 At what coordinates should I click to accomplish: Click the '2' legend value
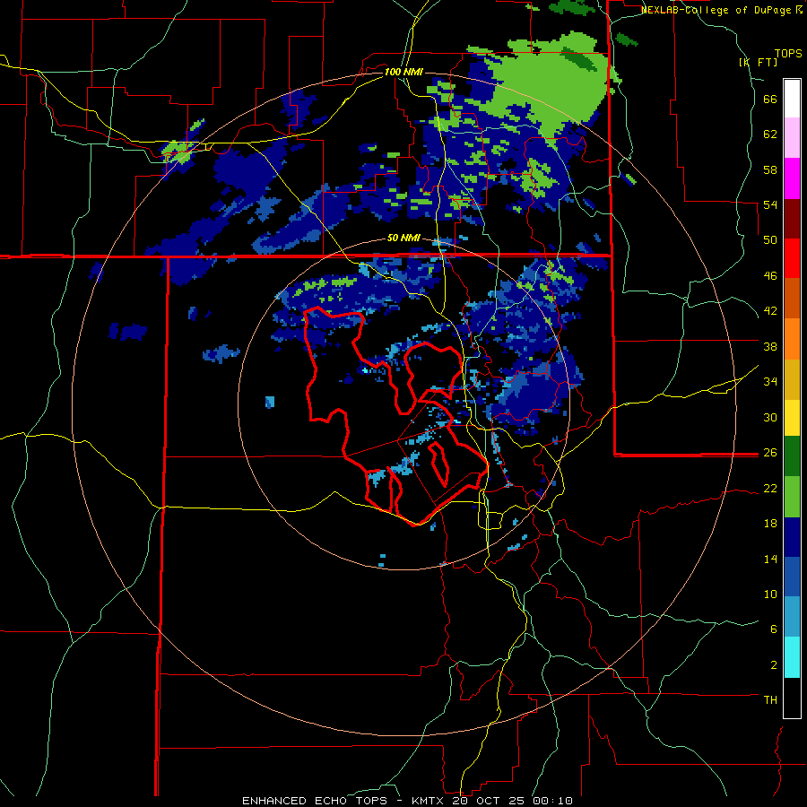pyautogui.click(x=774, y=664)
